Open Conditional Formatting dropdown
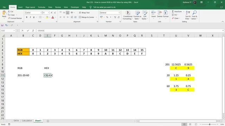Viewport: 225px width, 126px height. [128, 15]
